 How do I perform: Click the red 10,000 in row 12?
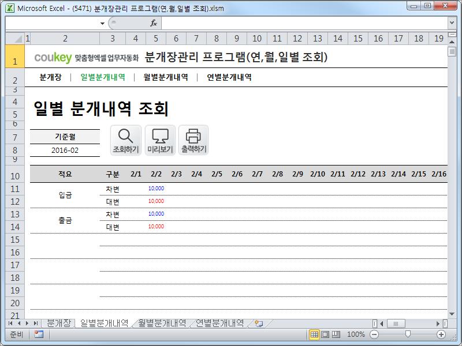click(156, 201)
